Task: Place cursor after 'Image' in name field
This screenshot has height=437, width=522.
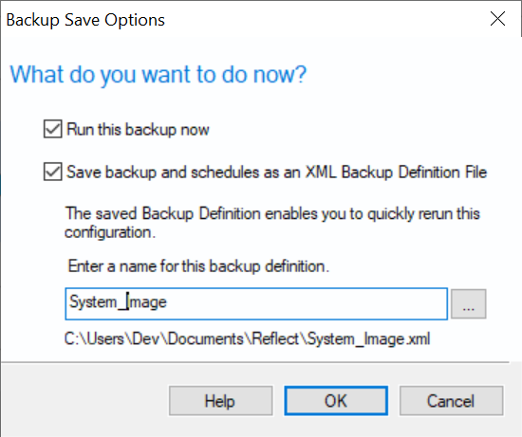Action: pos(167,302)
